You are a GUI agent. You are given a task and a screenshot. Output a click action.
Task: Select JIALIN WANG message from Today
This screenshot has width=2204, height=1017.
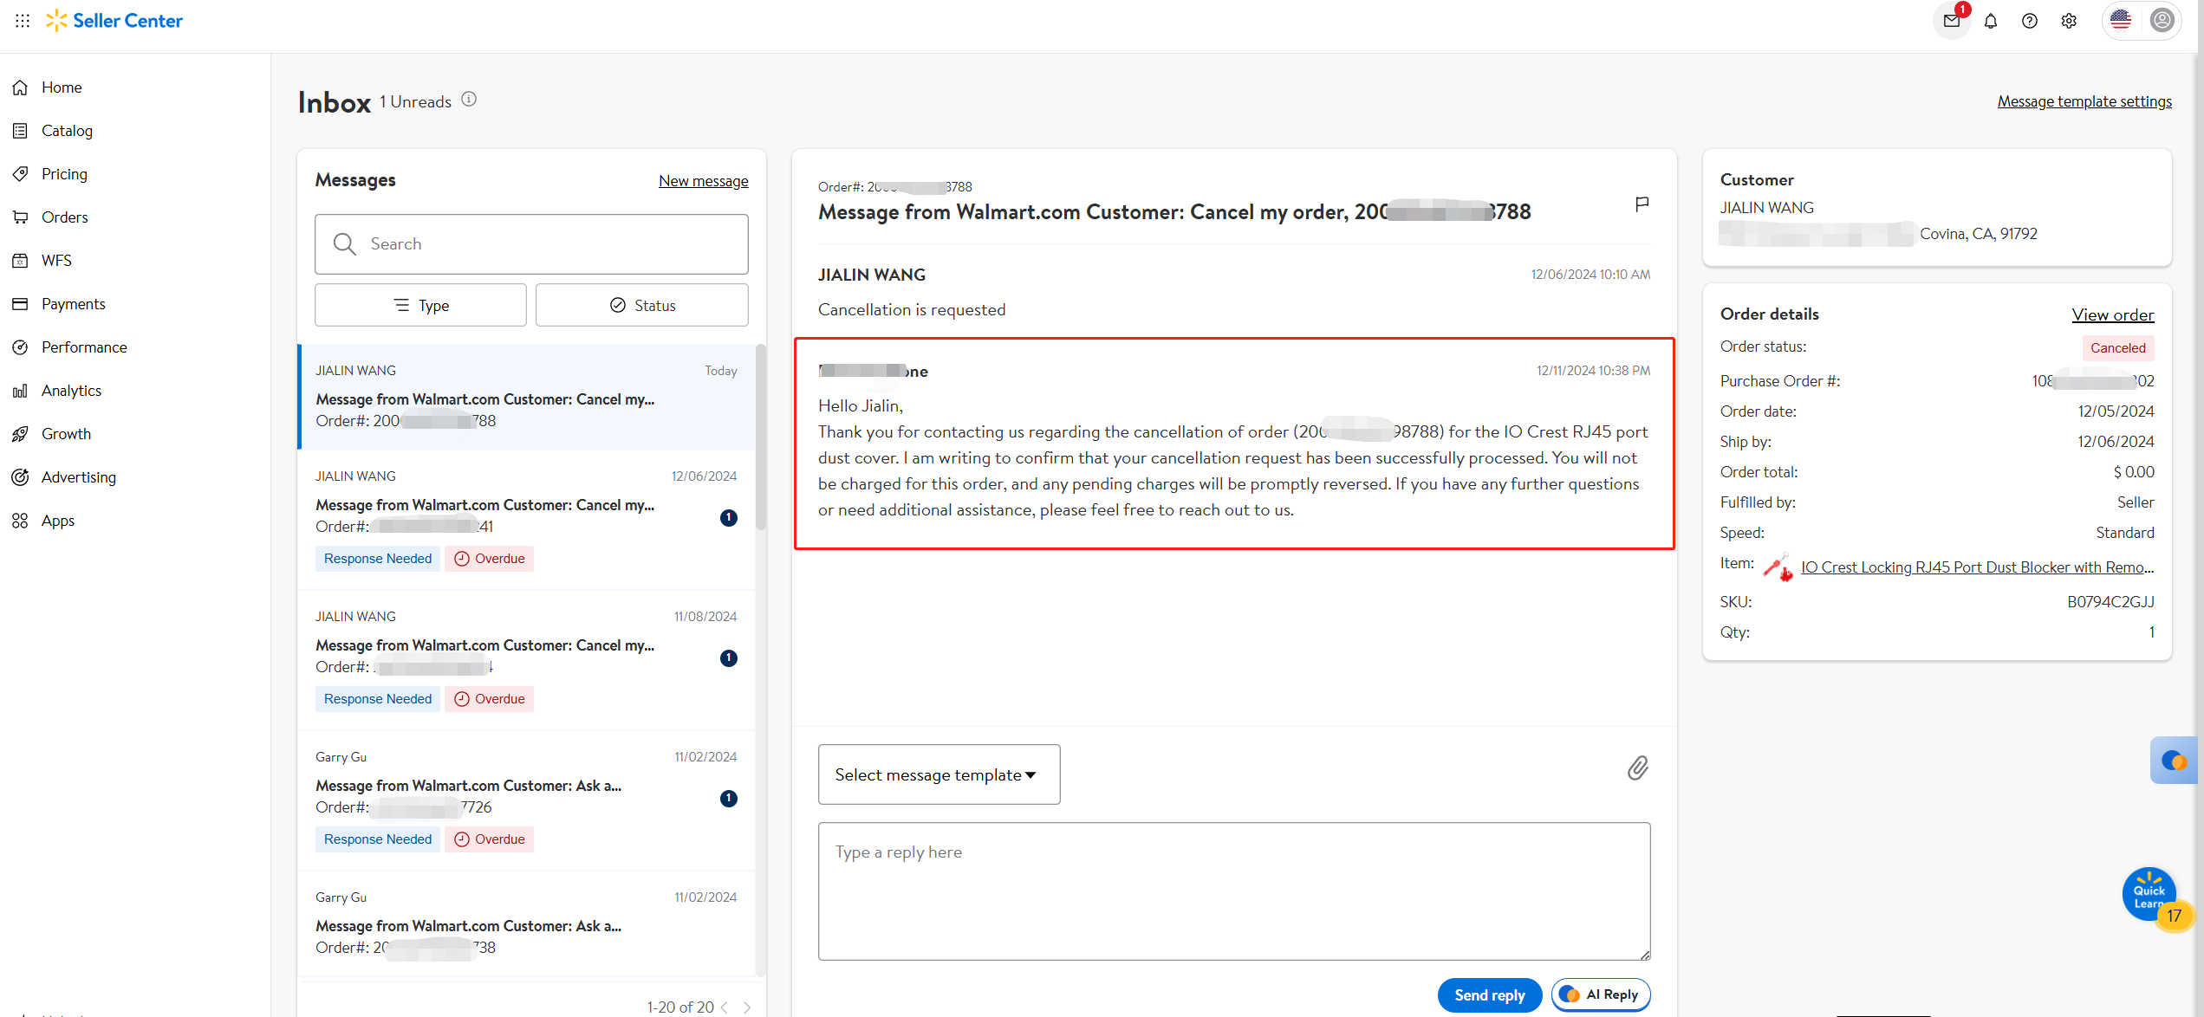tap(526, 397)
